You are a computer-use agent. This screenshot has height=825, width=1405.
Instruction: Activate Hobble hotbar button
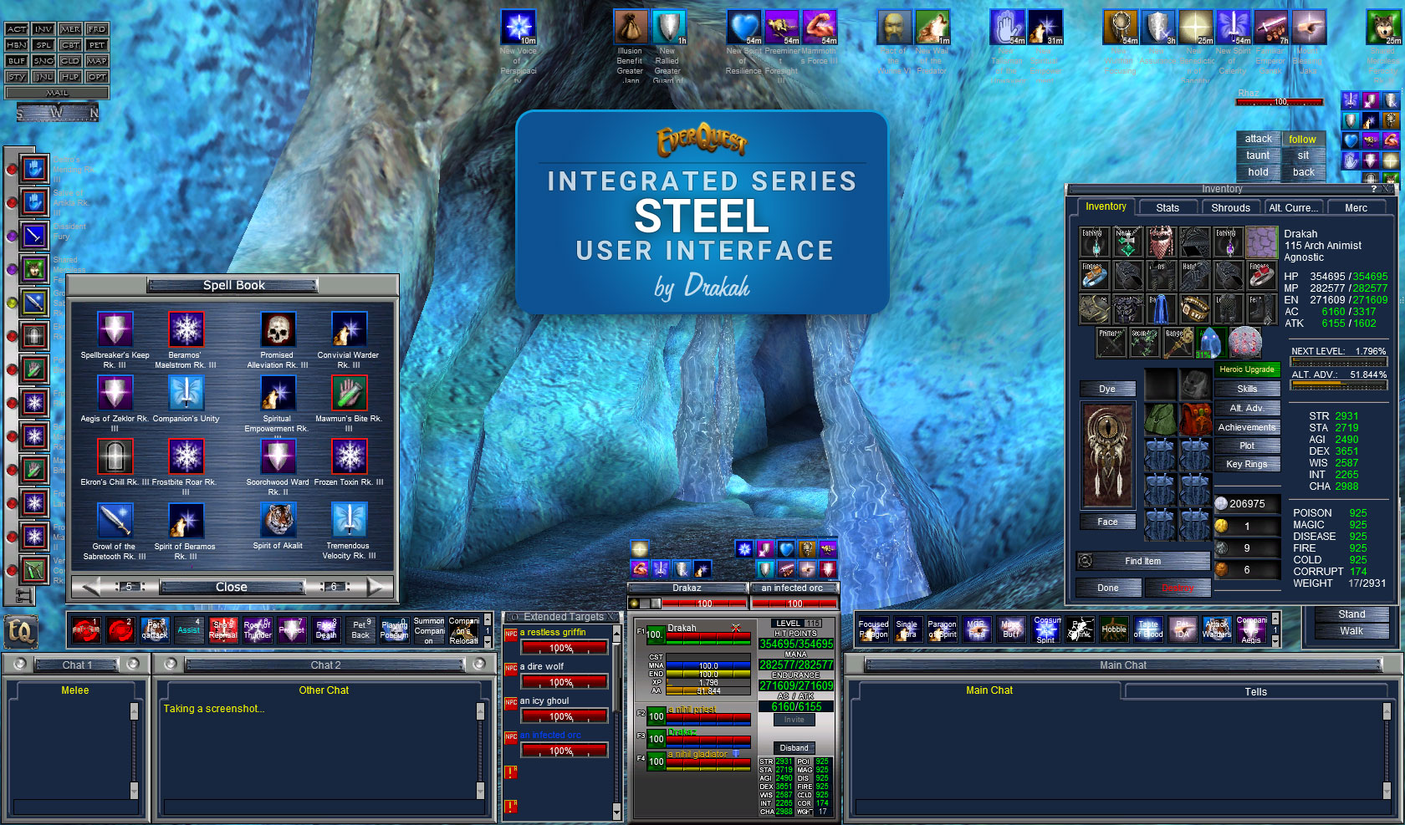coord(1114,629)
